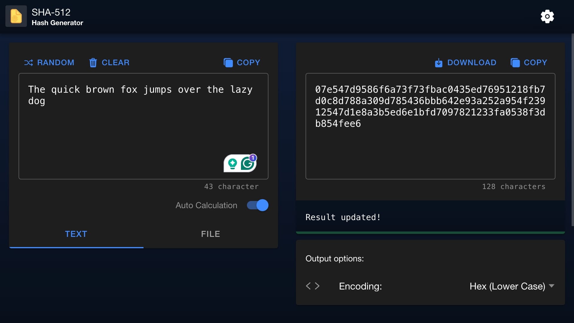This screenshot has width=574, height=323.
Task: Click the '43 character' count label
Action: point(231,187)
